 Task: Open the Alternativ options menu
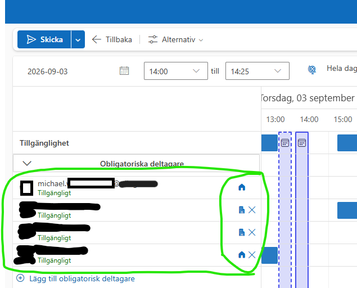[175, 39]
